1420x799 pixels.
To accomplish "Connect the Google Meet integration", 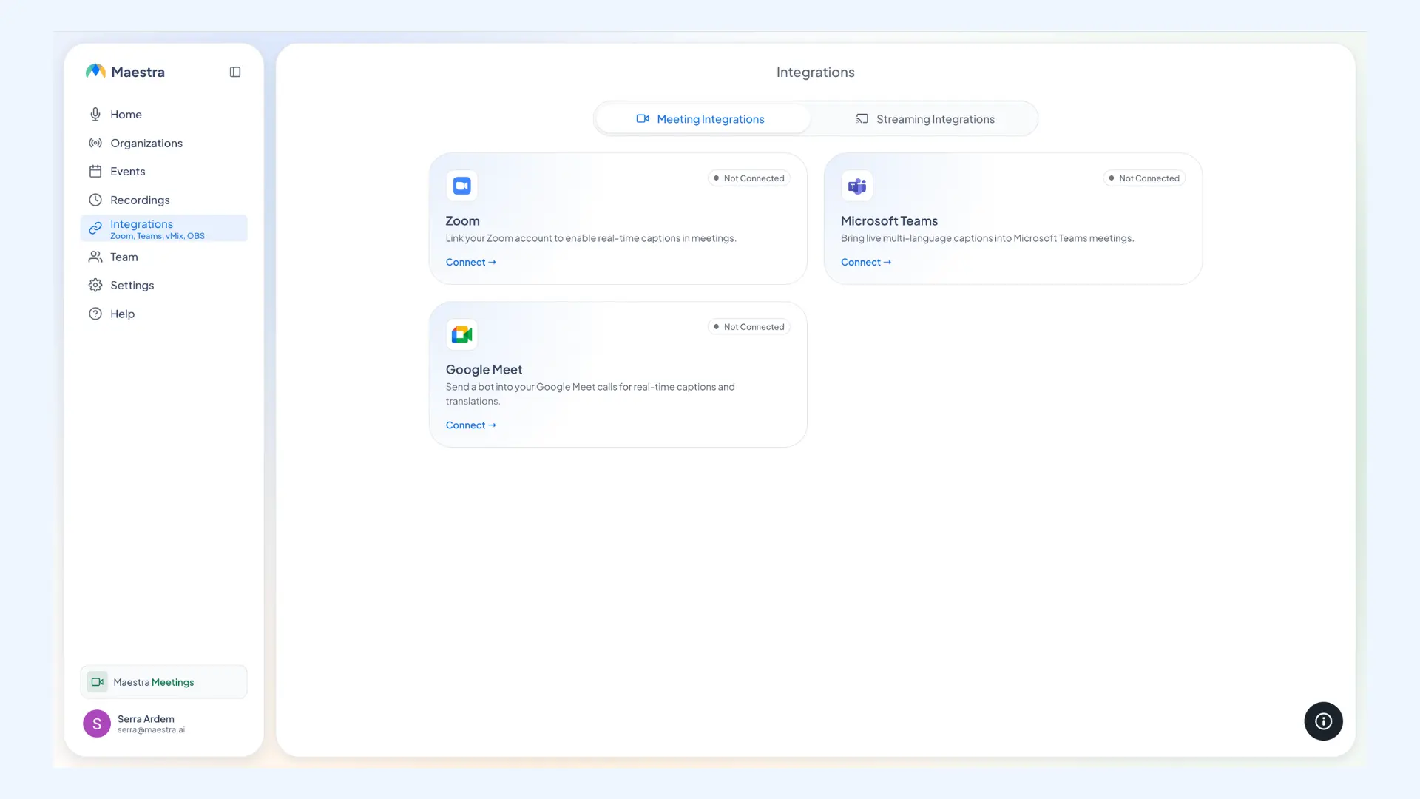I will (x=470, y=425).
